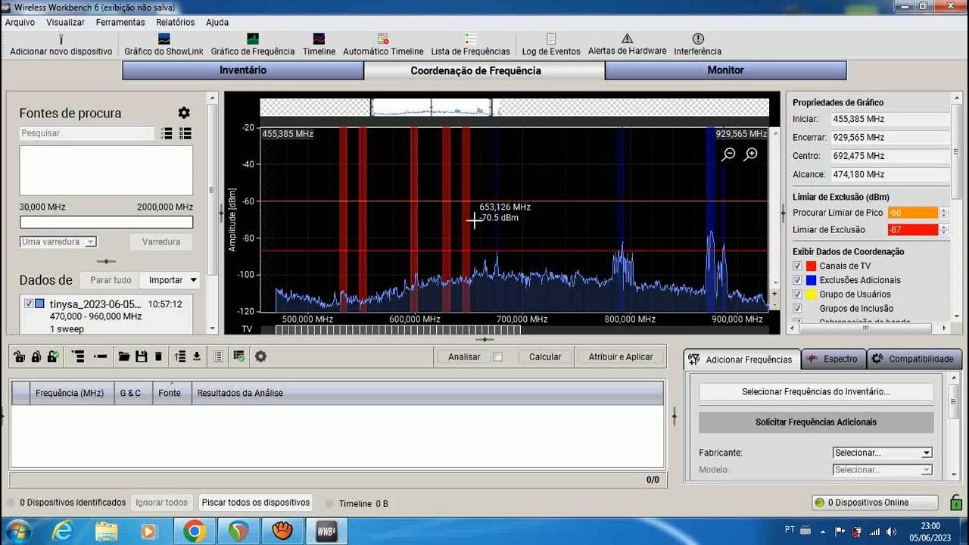Viewport: 969px width, 545px height.
Task: Click the Grupo de Usuários yellow swatch
Action: [811, 294]
